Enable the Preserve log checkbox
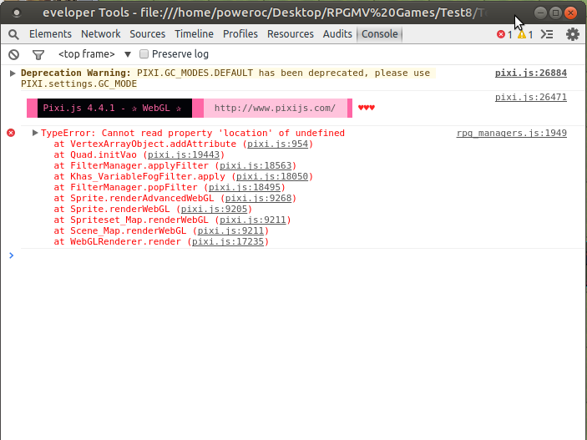The width and height of the screenshot is (587, 440). [144, 54]
